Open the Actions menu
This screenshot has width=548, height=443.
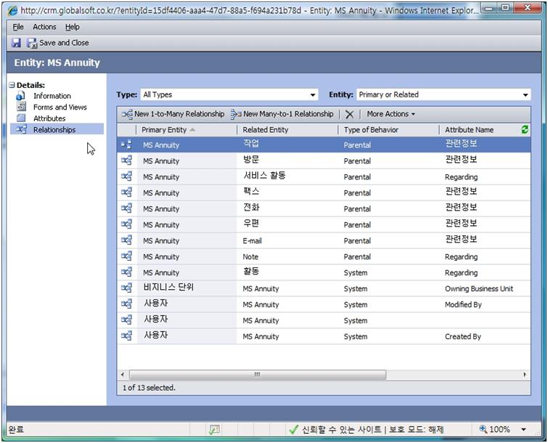tap(44, 27)
